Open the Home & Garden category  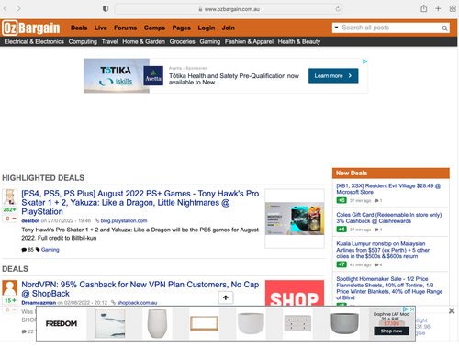(143, 41)
